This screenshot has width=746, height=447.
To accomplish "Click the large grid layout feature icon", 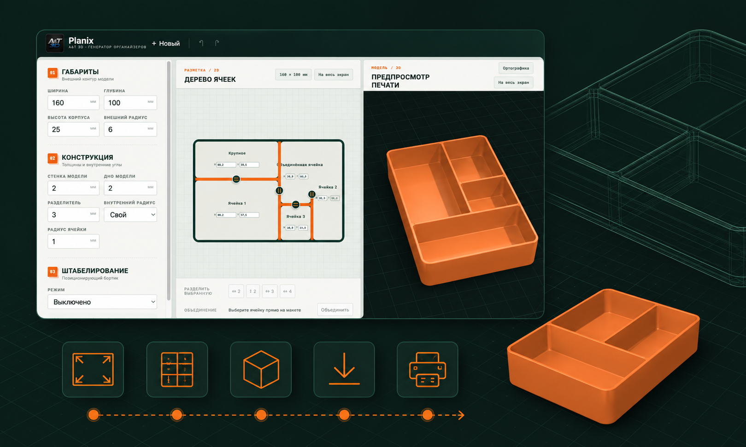I will coord(177,369).
